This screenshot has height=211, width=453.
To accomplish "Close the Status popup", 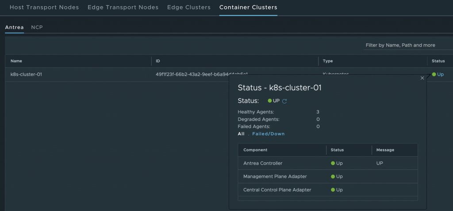I will tap(422, 78).
